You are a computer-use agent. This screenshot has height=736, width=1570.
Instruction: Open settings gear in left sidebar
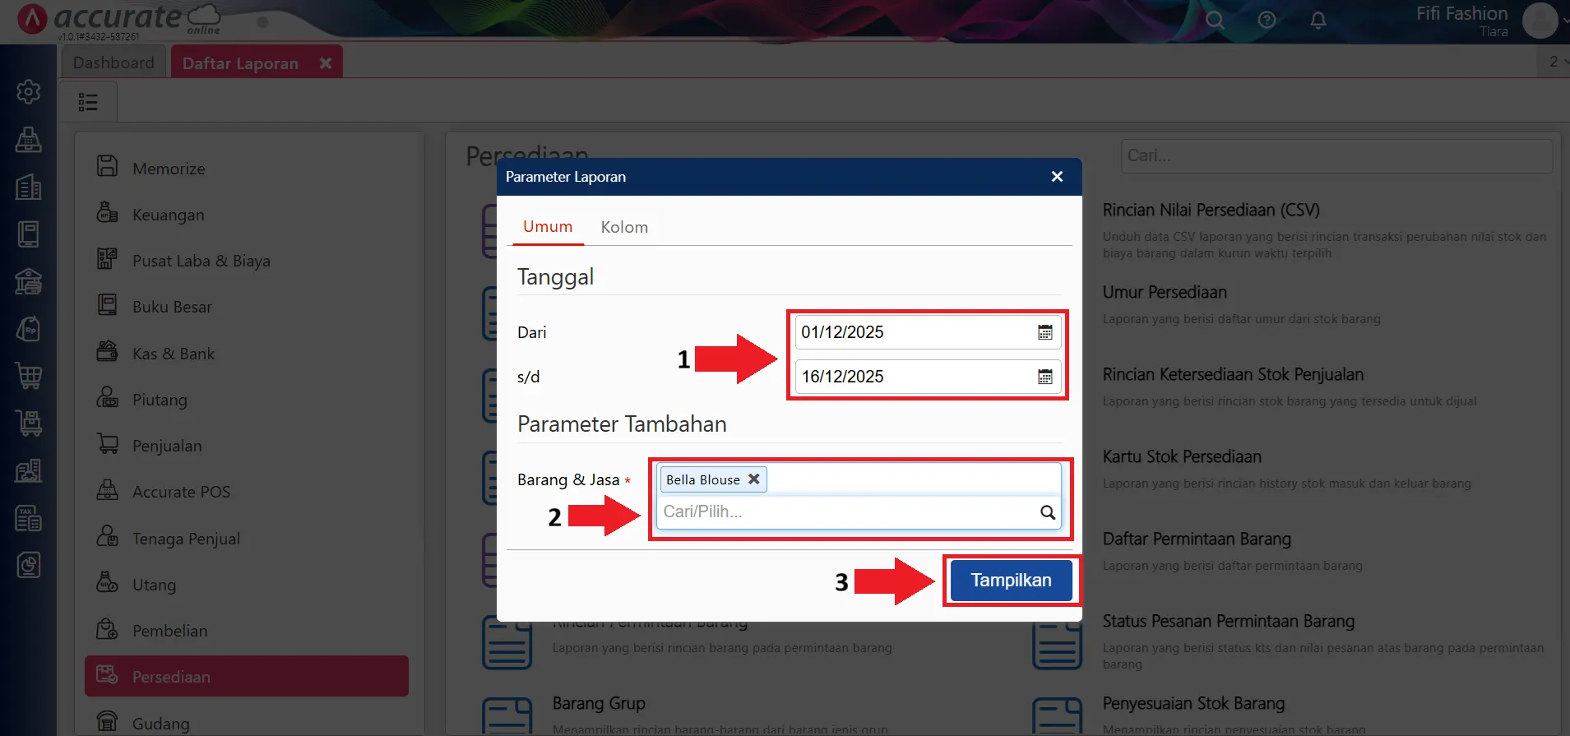pos(29,91)
